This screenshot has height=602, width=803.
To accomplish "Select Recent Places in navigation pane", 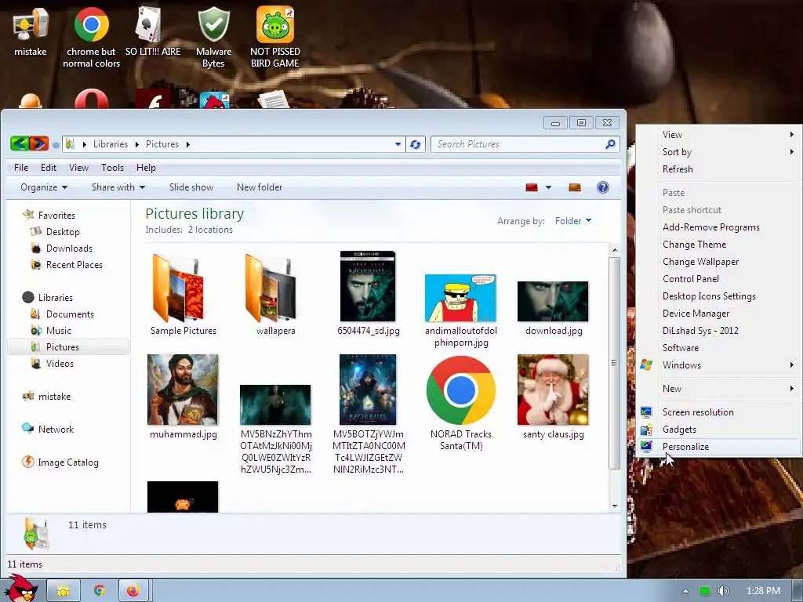I will point(74,265).
